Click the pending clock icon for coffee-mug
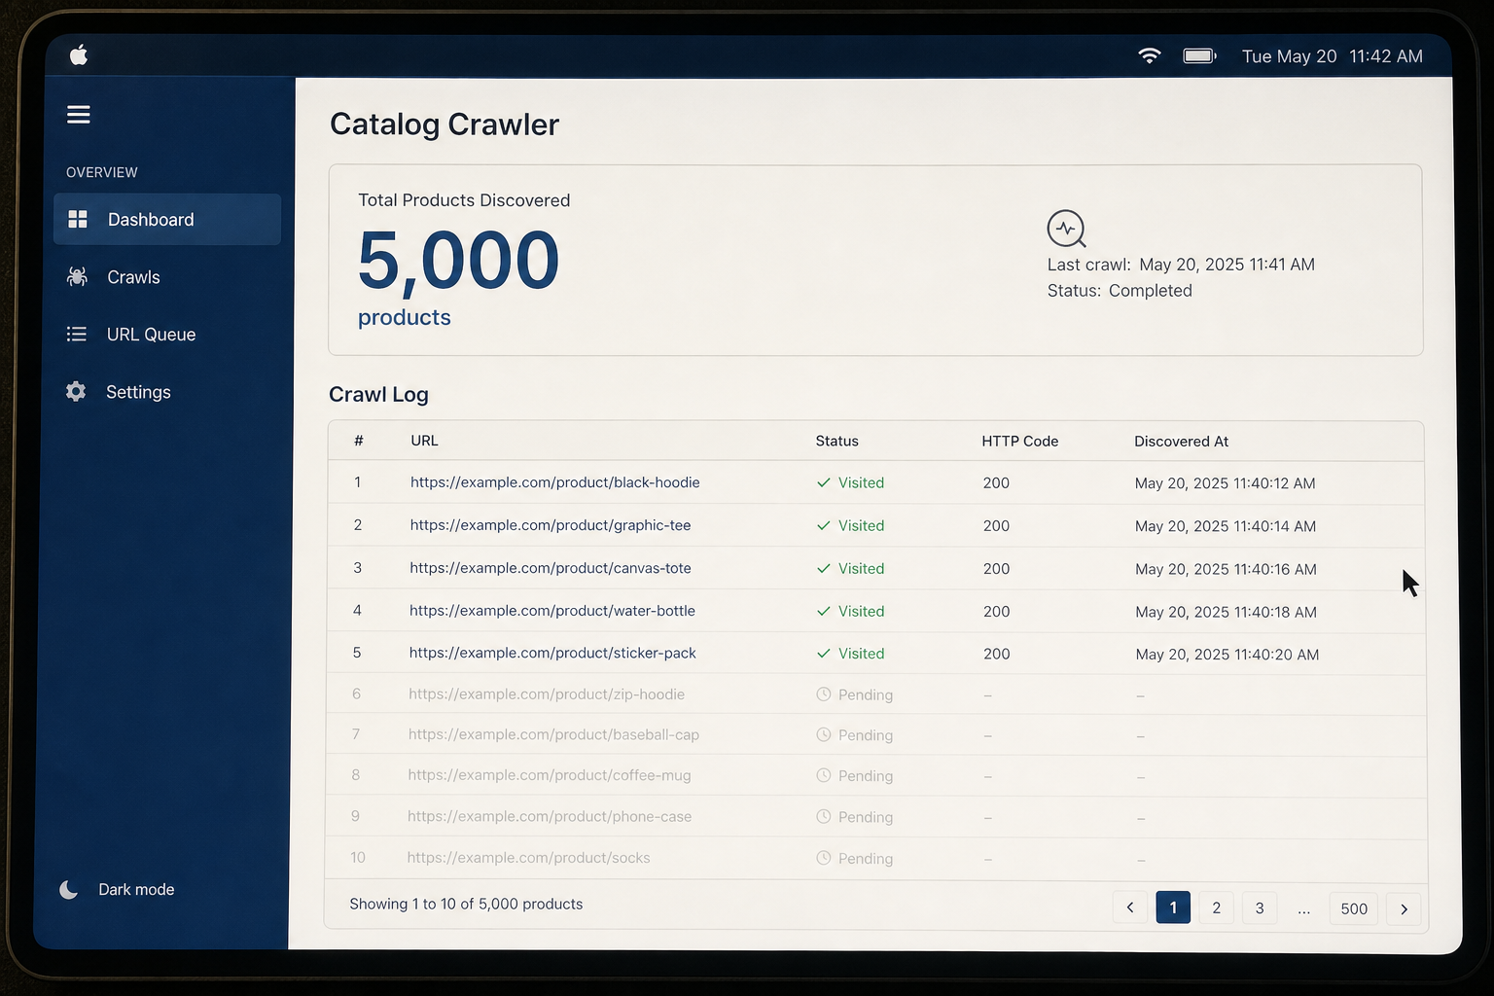 pyautogui.click(x=824, y=776)
